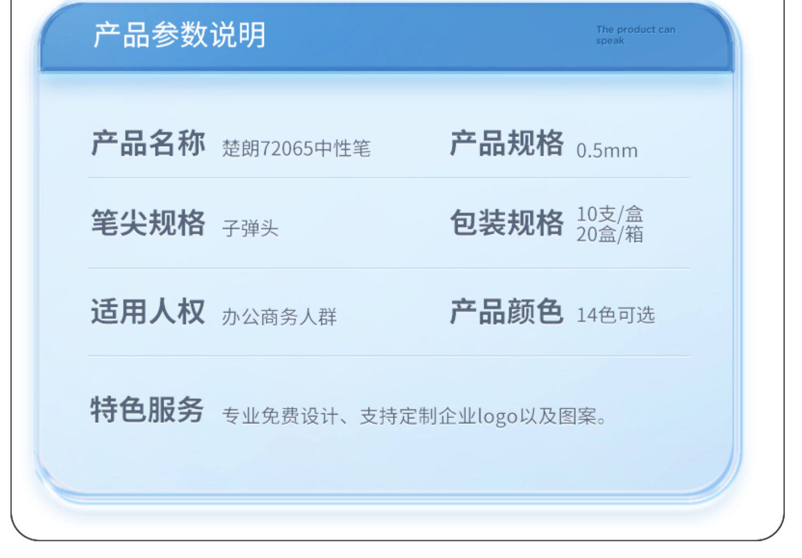
Task: Click the value 20盒/箱
Action: click(x=610, y=234)
